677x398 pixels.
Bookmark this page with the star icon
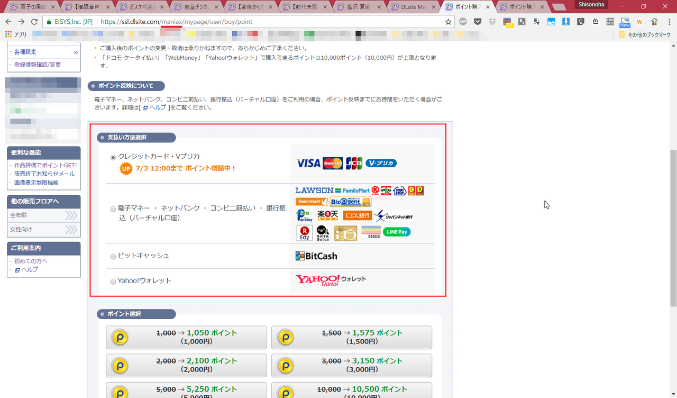pyautogui.click(x=449, y=22)
